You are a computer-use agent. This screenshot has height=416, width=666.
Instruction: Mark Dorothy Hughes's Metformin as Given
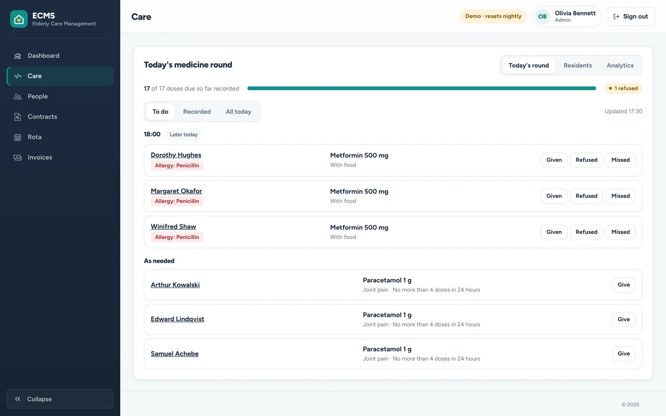click(x=554, y=160)
